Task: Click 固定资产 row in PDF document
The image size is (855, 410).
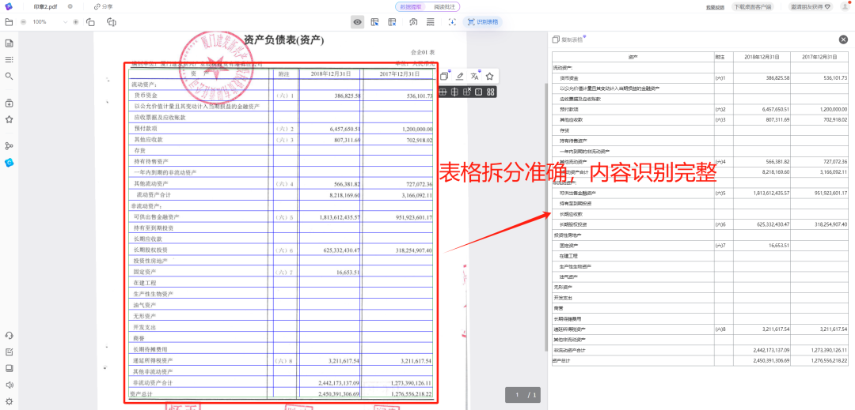Action: tap(281, 272)
